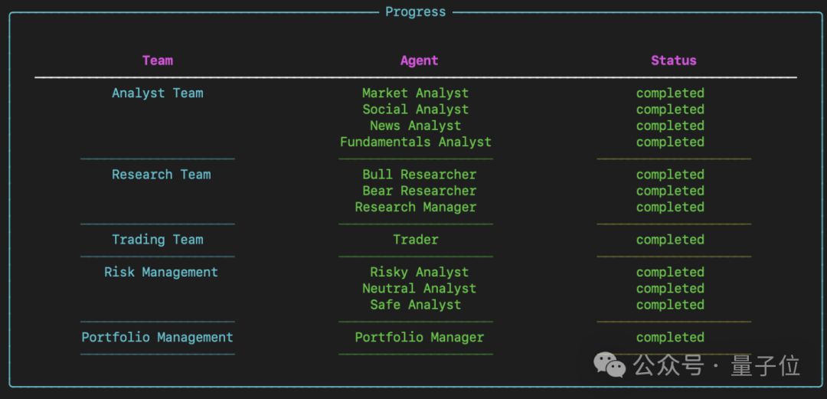Viewport: 827px width, 399px height.
Task: Click the Progress panel title
Action: tap(415, 12)
